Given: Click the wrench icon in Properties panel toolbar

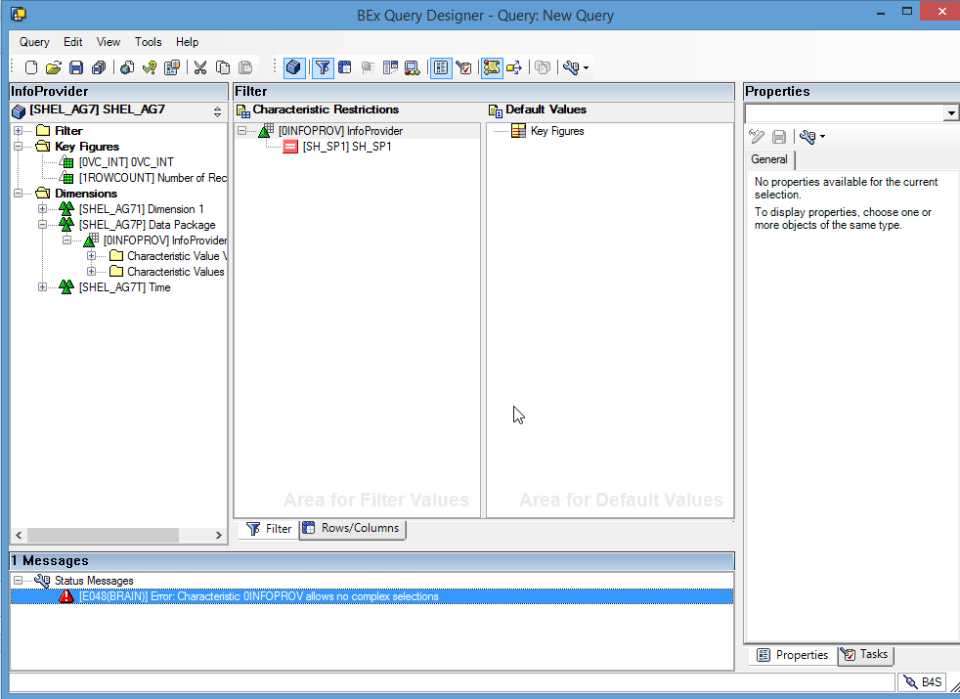Looking at the screenshot, I should 807,137.
